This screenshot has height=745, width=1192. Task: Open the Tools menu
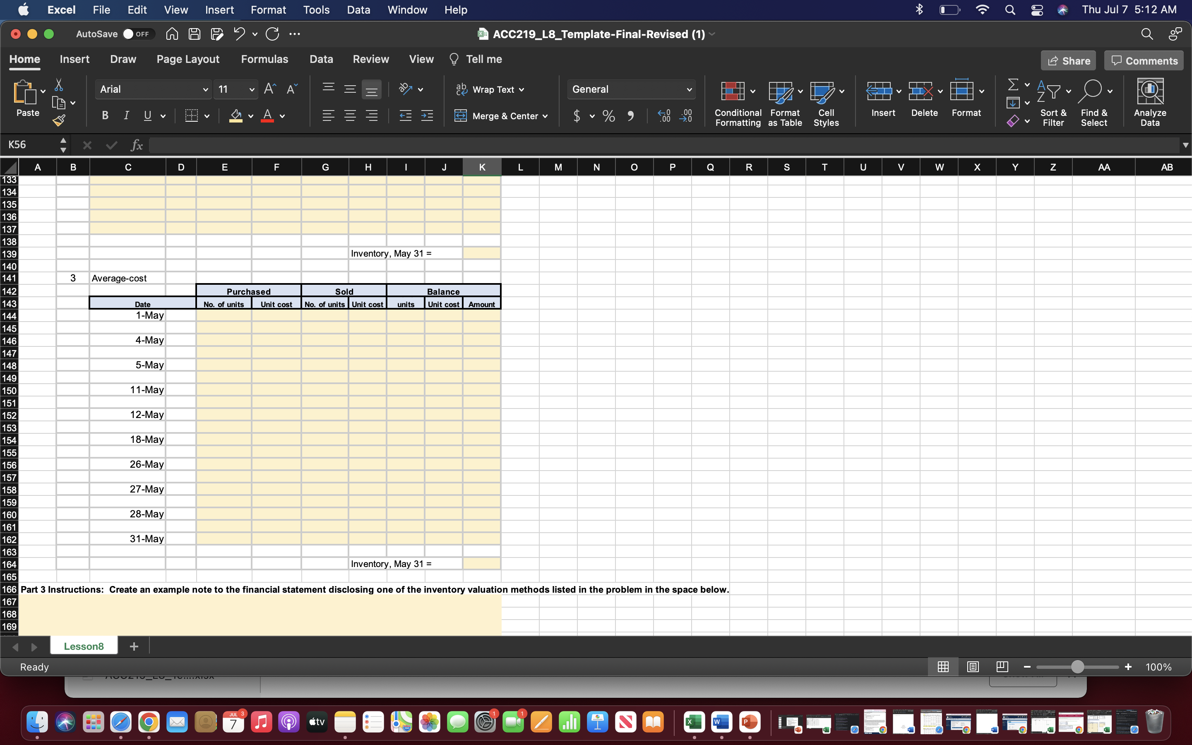316,10
